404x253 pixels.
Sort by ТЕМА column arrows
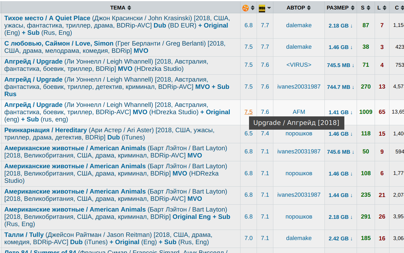pos(129,8)
